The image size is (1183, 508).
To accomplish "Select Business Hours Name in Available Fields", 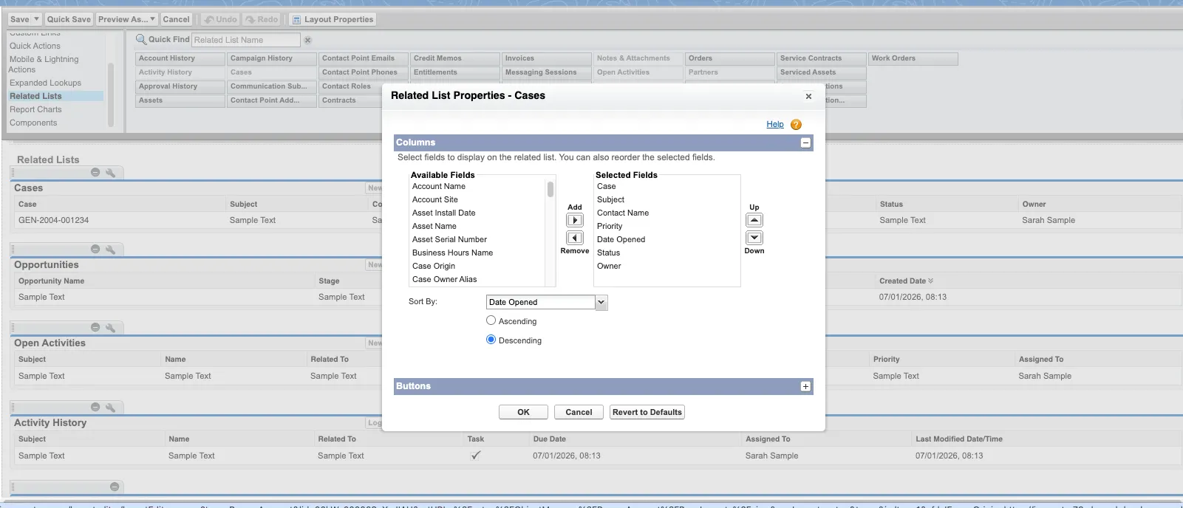I will coord(452,253).
